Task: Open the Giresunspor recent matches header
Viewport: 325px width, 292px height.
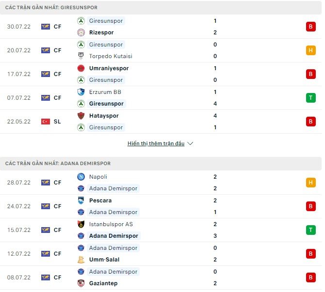Action: [x=51, y=8]
